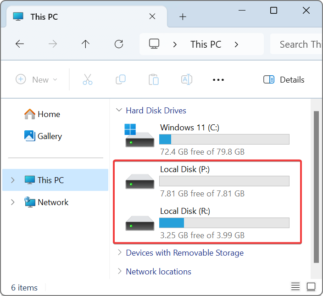This screenshot has width=323, height=296.
Task: Collapse the Hard Disk Drives group
Action: click(119, 111)
